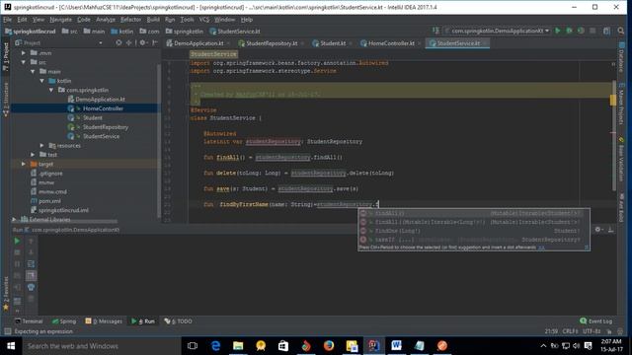Open run configuration dropdown DemoApplicationKt
Screen dimensions: 632x355
tap(497, 31)
